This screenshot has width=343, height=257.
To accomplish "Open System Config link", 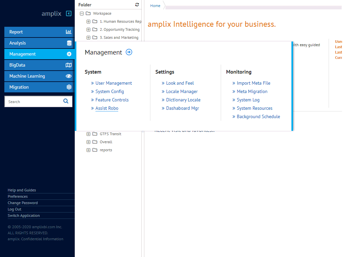I will click(x=110, y=92).
